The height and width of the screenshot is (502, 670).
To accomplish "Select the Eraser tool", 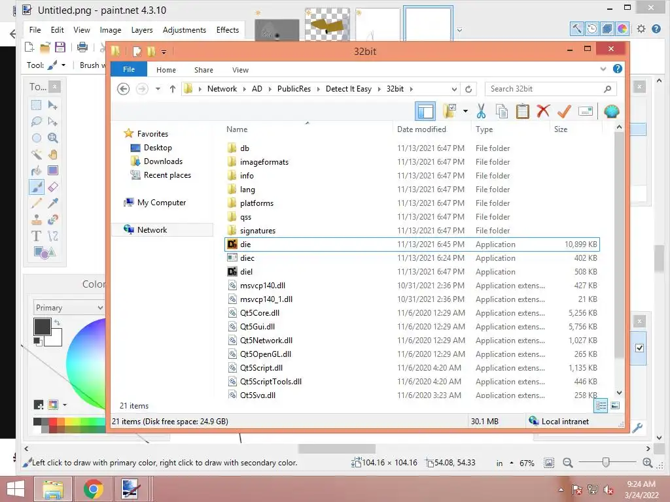I will [x=53, y=187].
